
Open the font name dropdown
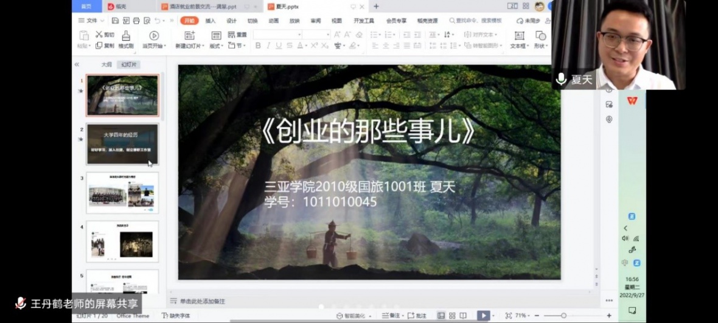[299, 35]
